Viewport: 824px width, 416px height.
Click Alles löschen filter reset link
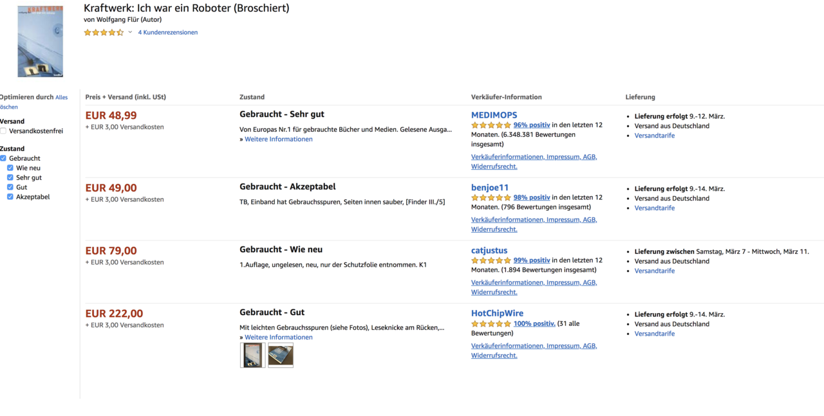[61, 98]
